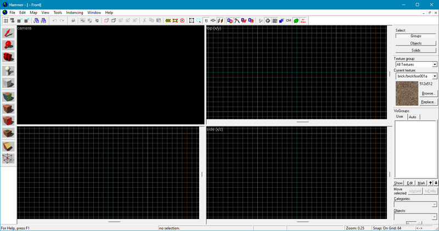This screenshot has width=439, height=231.
Task: Open the Instancing menu
Action: (74, 12)
